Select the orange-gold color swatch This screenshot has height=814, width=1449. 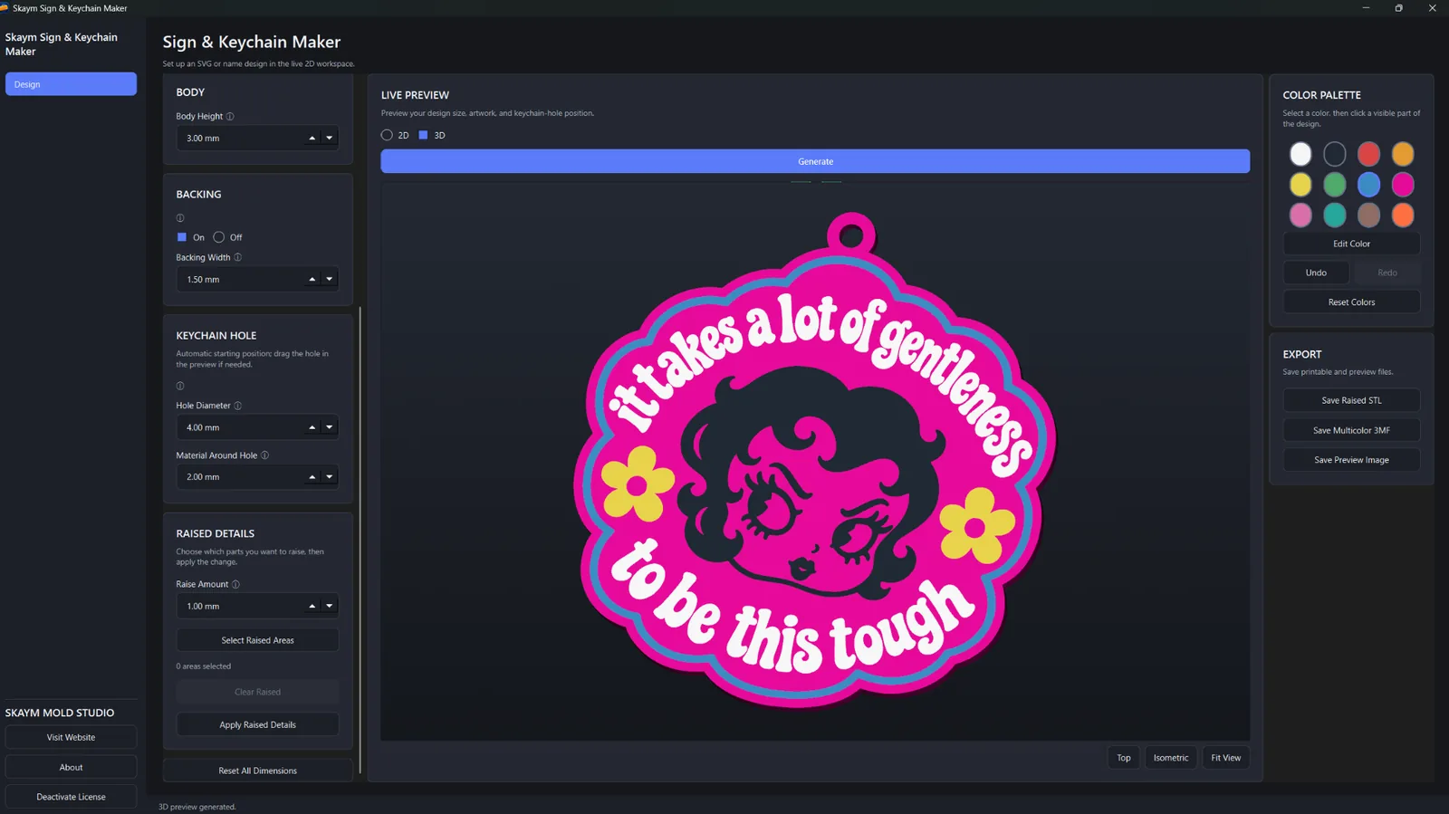[x=1403, y=154]
